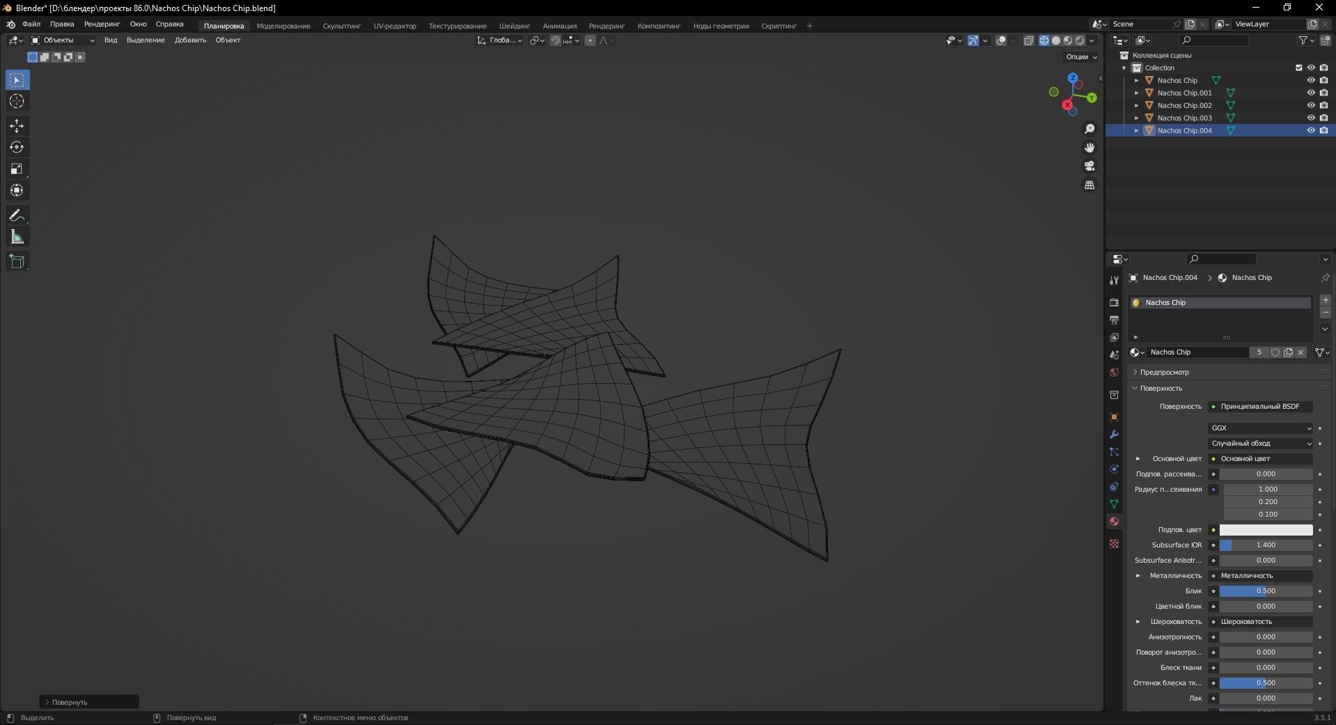1336x725 pixels.
Task: Switch to the UV-редактор workspace tab
Action: tap(395, 26)
